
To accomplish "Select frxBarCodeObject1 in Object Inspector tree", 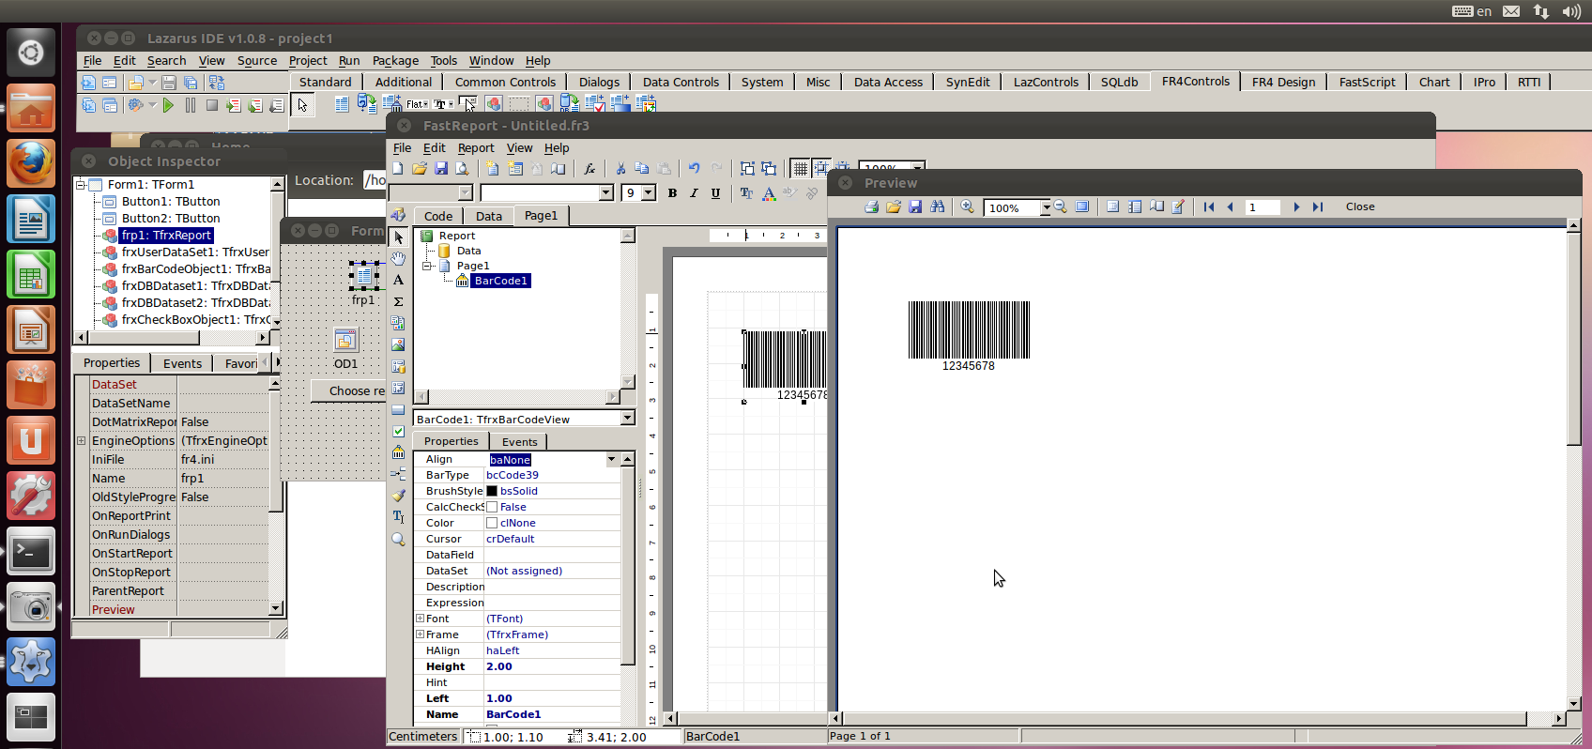I will 196,268.
